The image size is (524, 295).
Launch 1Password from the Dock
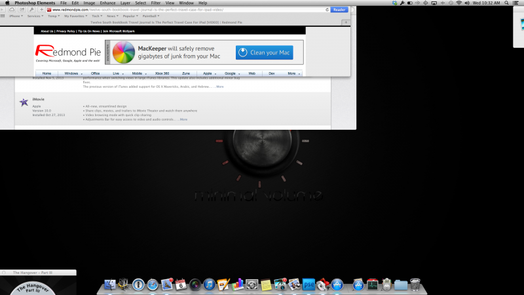138,285
